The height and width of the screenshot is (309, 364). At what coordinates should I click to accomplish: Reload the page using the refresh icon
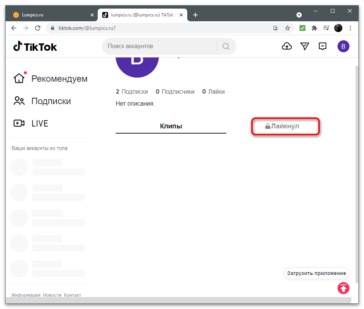38,28
